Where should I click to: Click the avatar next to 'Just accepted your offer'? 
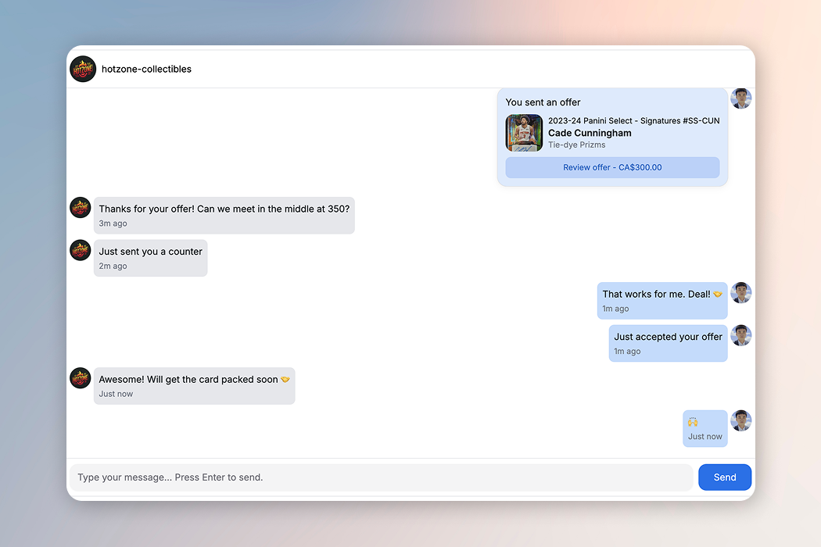[740, 335]
